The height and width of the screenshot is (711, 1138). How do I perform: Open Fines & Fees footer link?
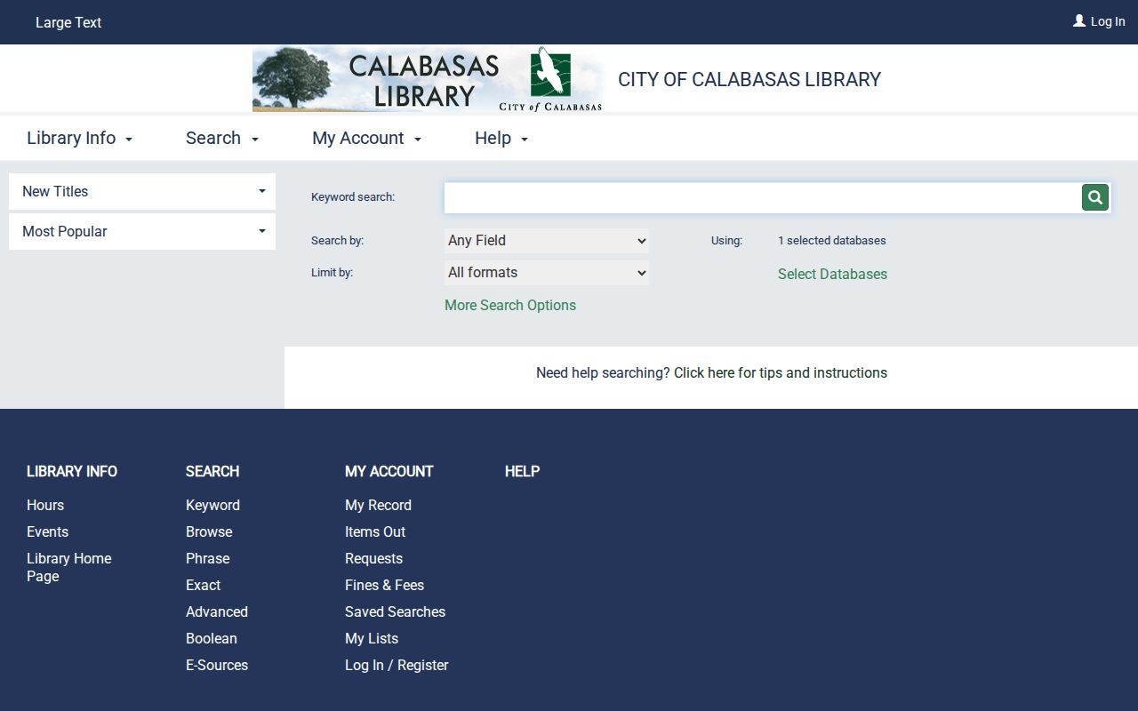[x=384, y=585]
